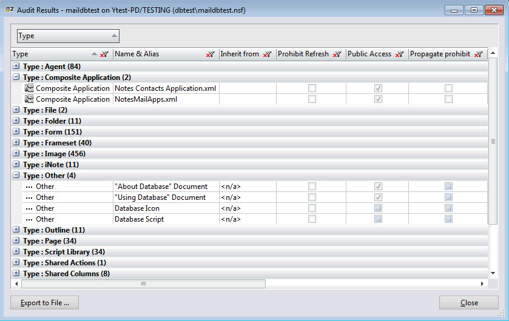This screenshot has height=321, width=509.
Task: Click filter icon in Prohibit Refresh header
Action: point(337,55)
